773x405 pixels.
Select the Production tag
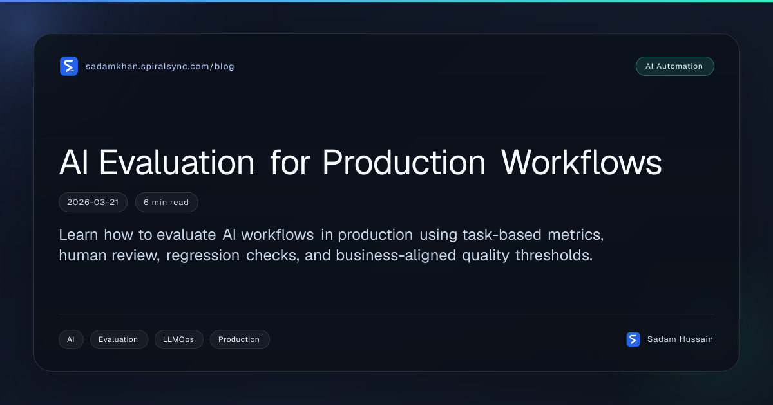pyautogui.click(x=239, y=339)
